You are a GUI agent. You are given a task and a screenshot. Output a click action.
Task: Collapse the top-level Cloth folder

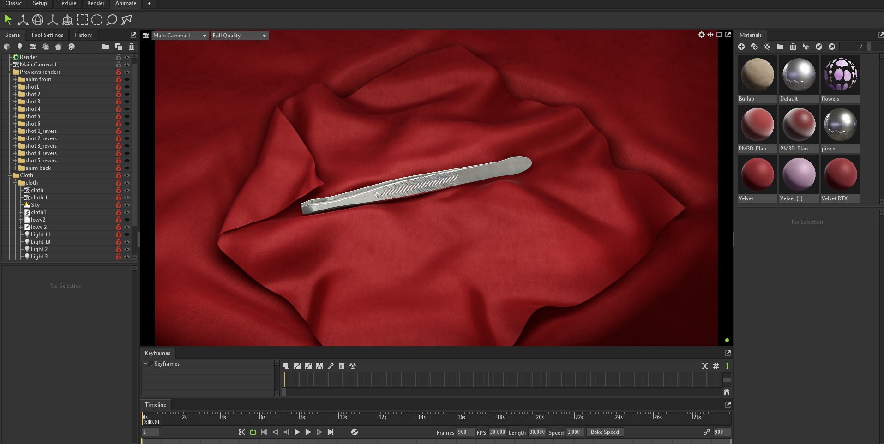[10, 175]
